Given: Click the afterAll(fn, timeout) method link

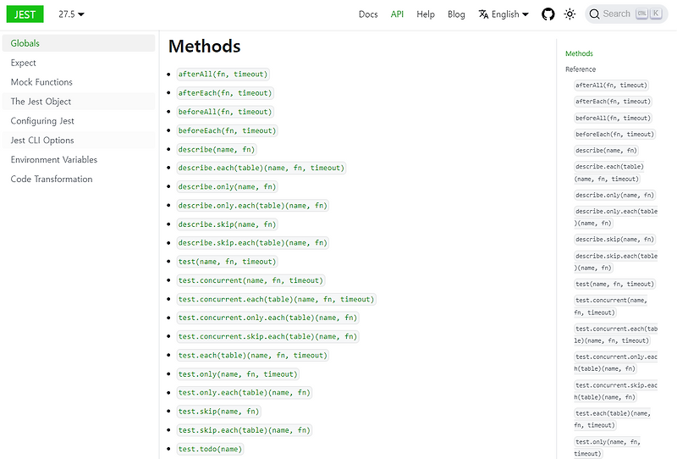Looking at the screenshot, I should [x=224, y=75].
